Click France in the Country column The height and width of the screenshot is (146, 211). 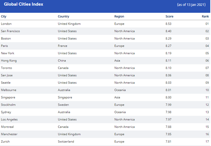(62, 46)
